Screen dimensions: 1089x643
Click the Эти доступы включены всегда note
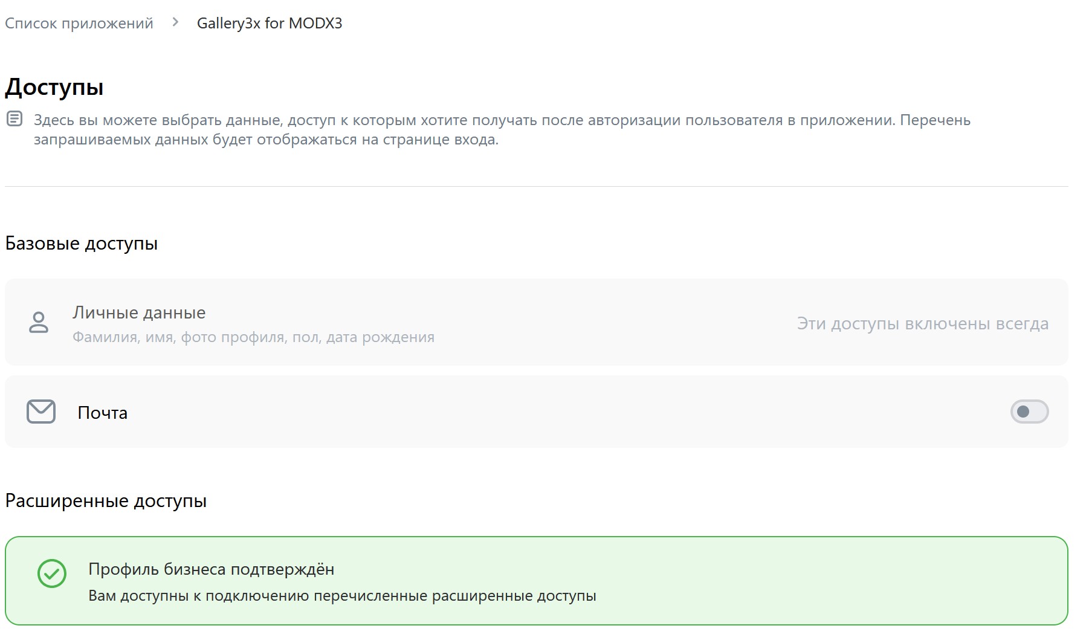coord(922,324)
